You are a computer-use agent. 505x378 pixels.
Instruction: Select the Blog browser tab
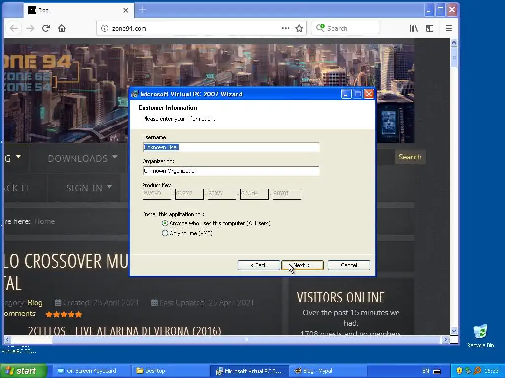78,10
